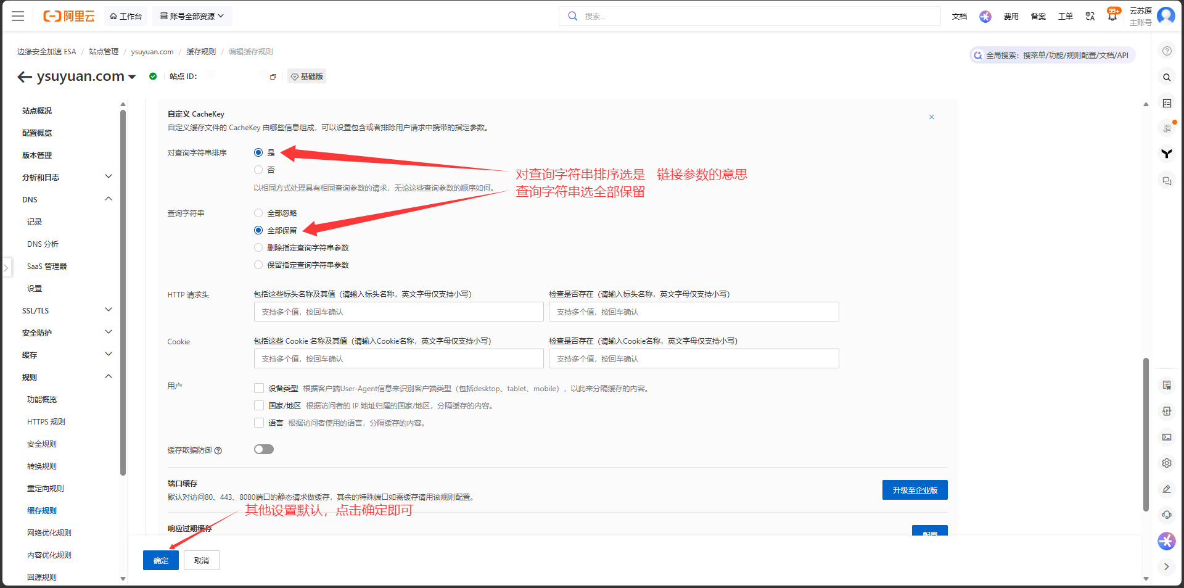The image size is (1184, 588).
Task: Open the API tool icon
Action: pos(1167,411)
